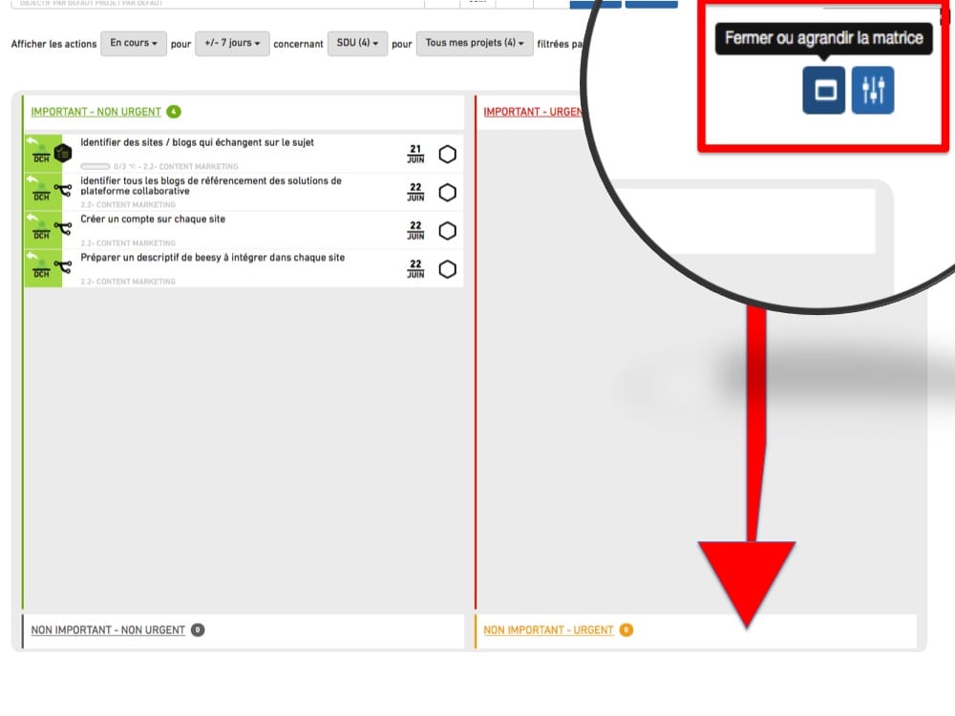Click the green count badge of Important - Non urgent
This screenshot has width=955, height=716.
point(174,112)
